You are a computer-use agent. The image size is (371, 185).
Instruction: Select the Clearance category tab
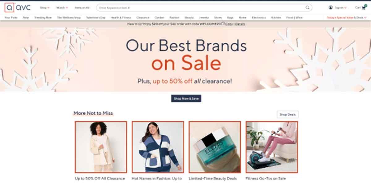pyautogui.click(x=143, y=18)
